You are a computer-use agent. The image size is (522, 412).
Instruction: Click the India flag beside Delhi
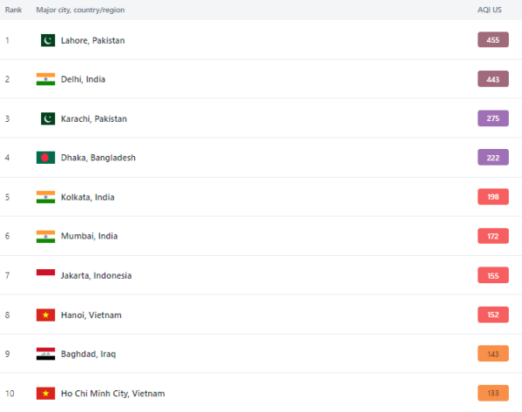coord(45,79)
